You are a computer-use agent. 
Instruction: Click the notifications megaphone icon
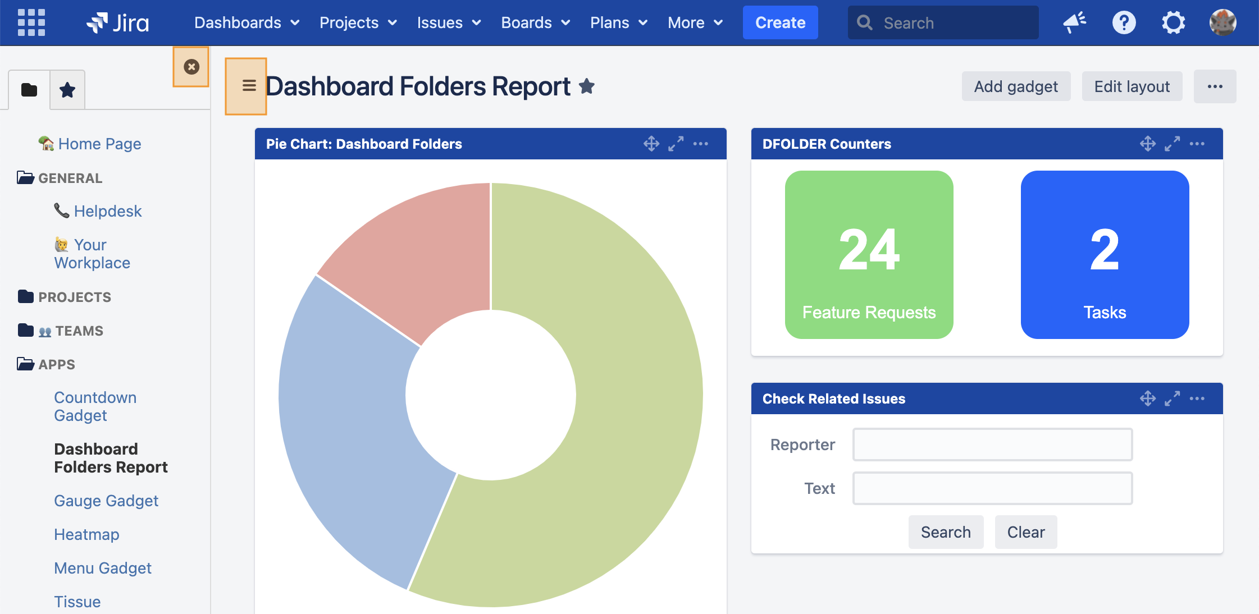click(1074, 22)
